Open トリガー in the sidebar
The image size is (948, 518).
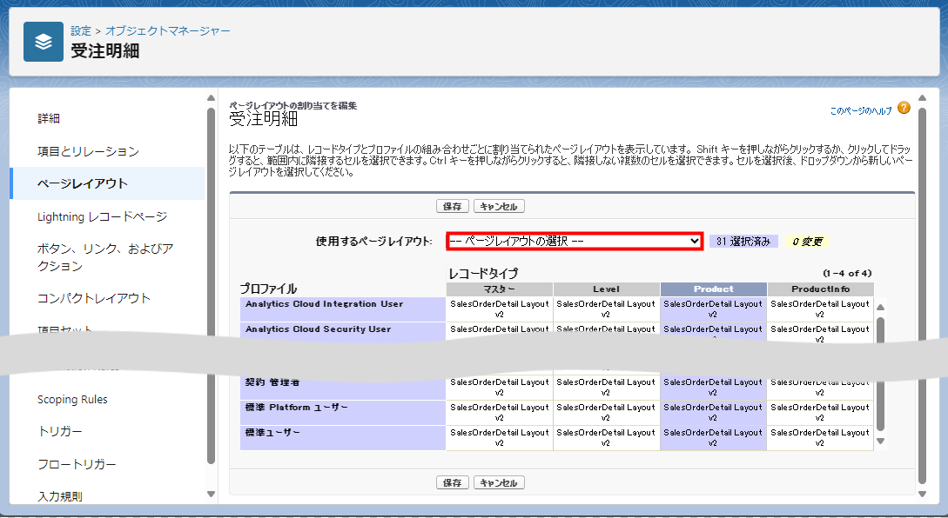[x=60, y=432]
